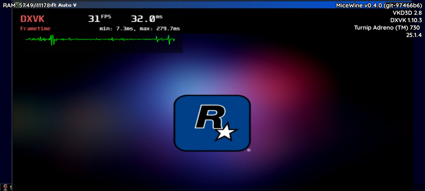This screenshot has height=191, width=425.
Task: Click the DXVK 1.10.3 version line
Action: (405, 20)
